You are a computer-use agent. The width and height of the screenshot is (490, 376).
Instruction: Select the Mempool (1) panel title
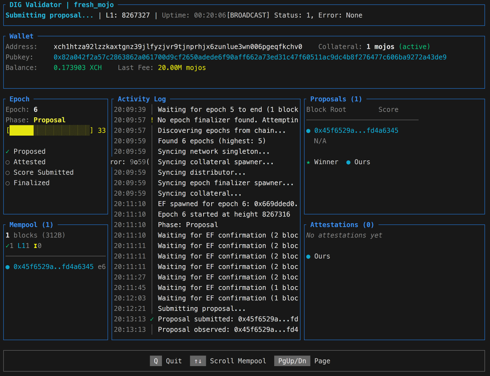tap(31, 225)
